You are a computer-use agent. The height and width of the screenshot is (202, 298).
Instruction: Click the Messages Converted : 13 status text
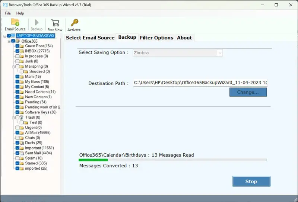tap(108, 166)
